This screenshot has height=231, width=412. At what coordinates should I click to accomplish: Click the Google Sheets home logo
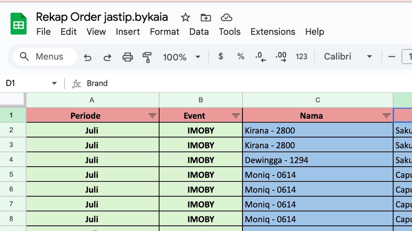point(18,24)
